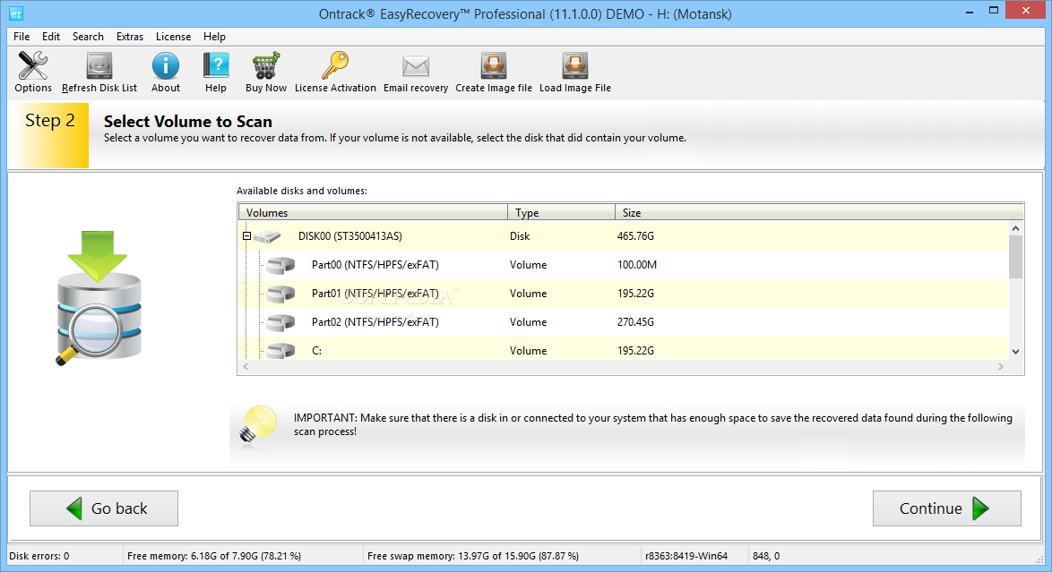Click the Part02 volume drive icon
The width and height of the screenshot is (1052, 572).
(280, 322)
